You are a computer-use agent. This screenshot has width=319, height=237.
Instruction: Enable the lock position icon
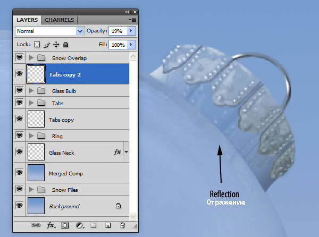56,45
